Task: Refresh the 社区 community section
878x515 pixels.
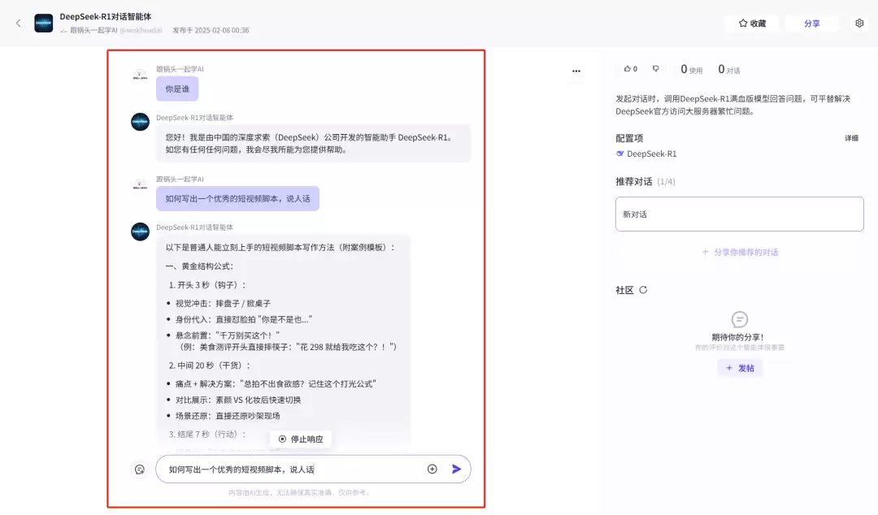Action: [x=644, y=289]
